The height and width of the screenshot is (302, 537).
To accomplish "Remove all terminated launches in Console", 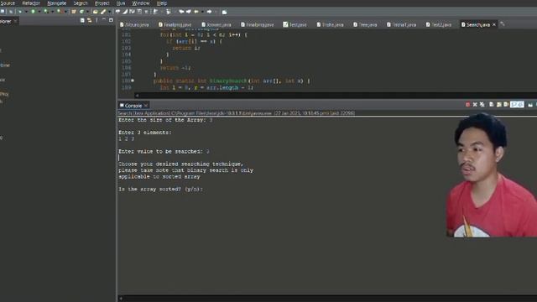I will (x=482, y=104).
